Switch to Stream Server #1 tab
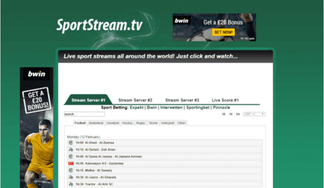Image resolution: width=324 pixels, height=188 pixels. point(88,100)
